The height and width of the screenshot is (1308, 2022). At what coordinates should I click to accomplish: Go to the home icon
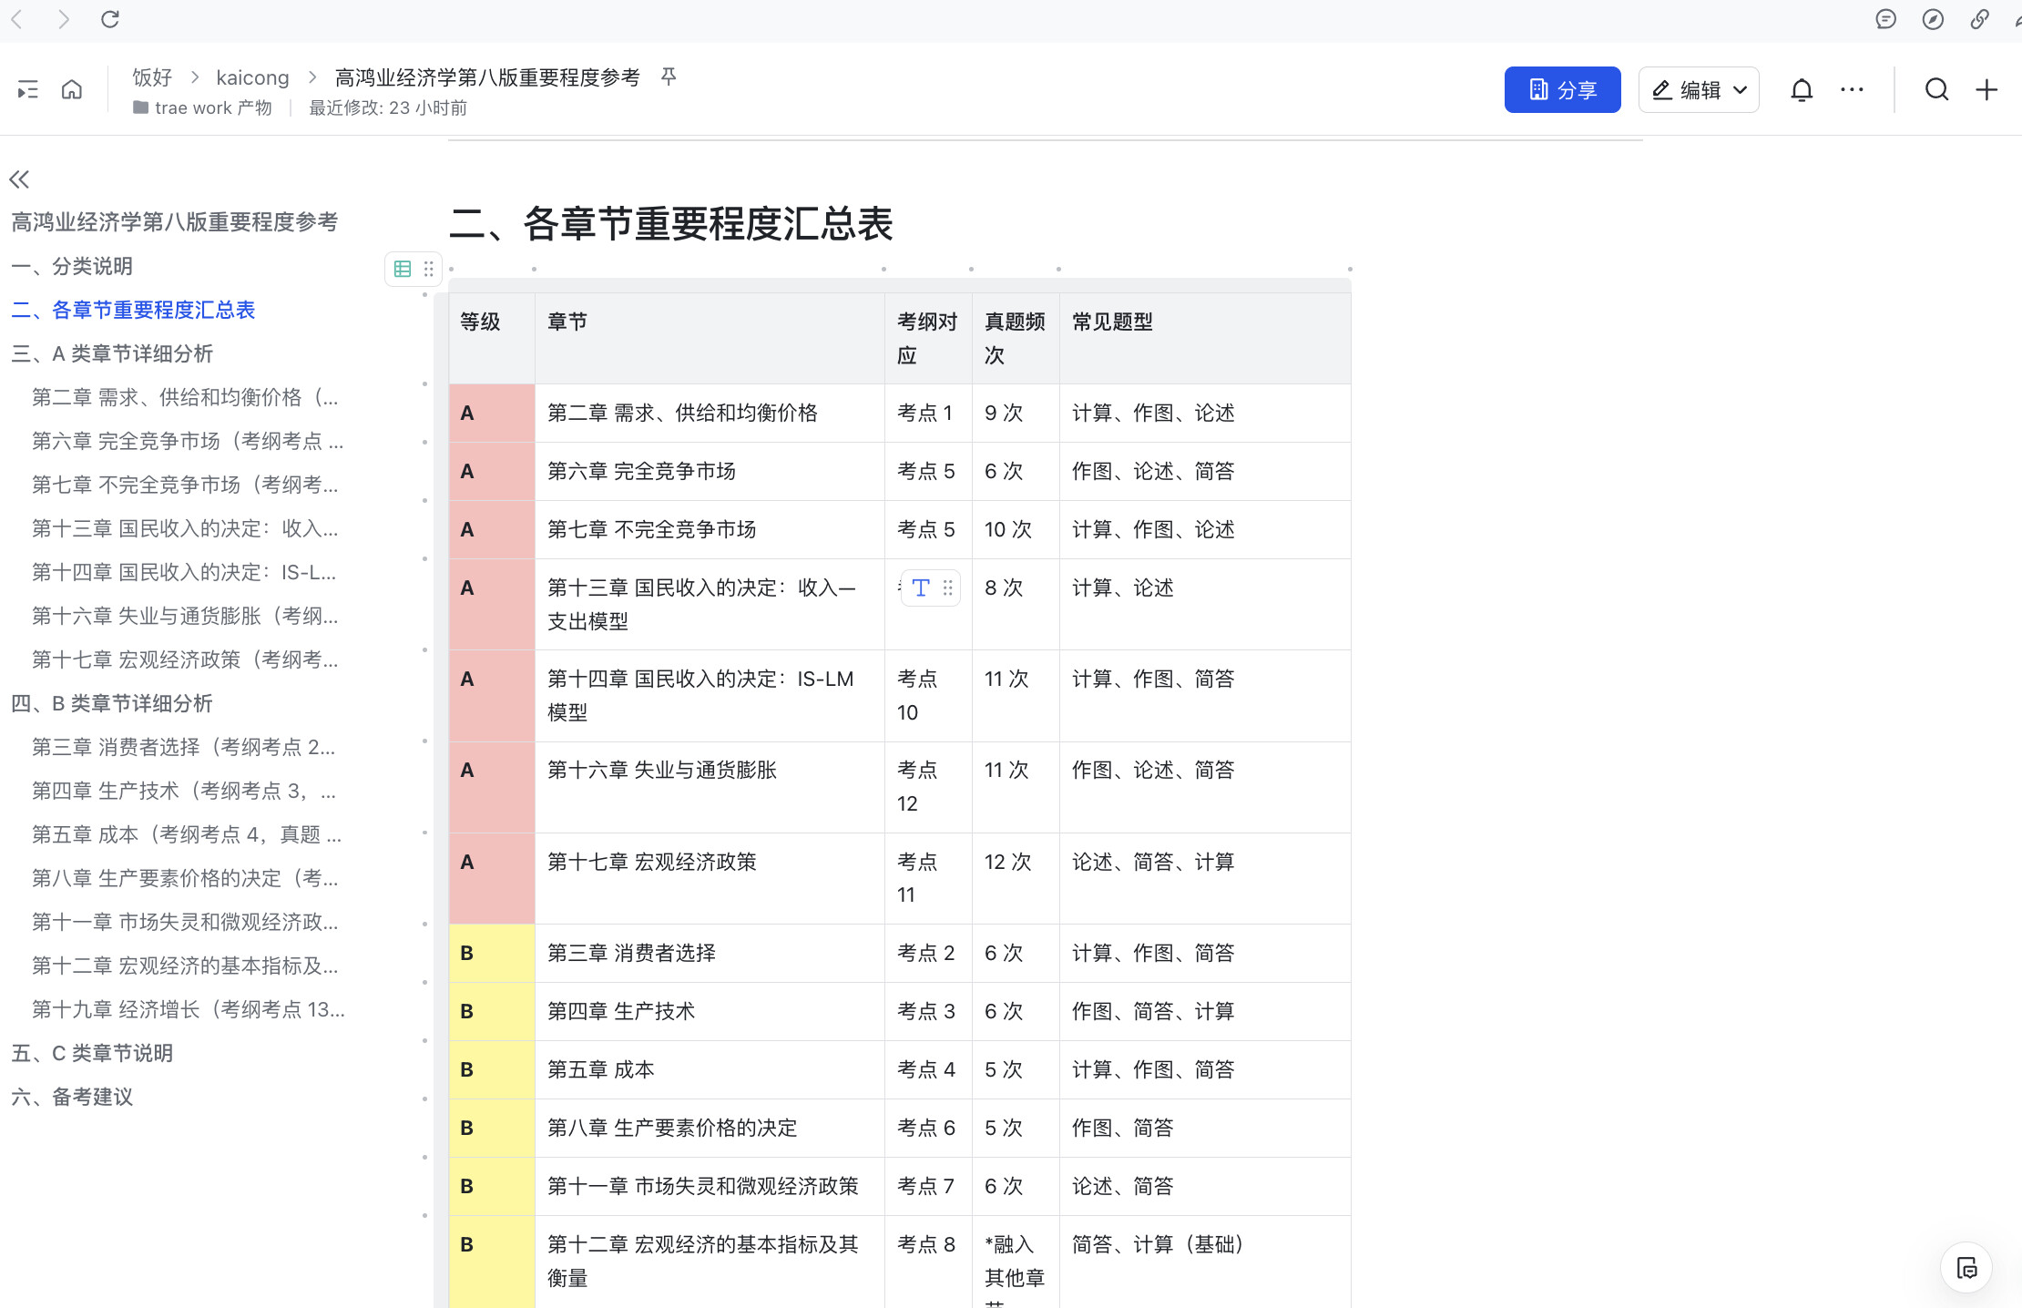72,89
